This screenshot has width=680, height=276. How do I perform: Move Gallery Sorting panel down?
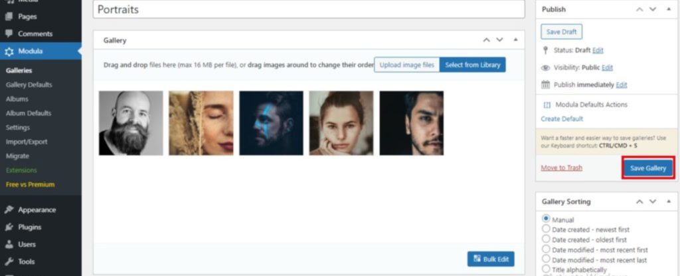(x=653, y=201)
